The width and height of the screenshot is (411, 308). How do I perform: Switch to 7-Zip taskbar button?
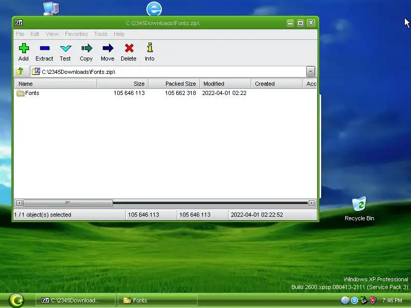[x=76, y=300]
